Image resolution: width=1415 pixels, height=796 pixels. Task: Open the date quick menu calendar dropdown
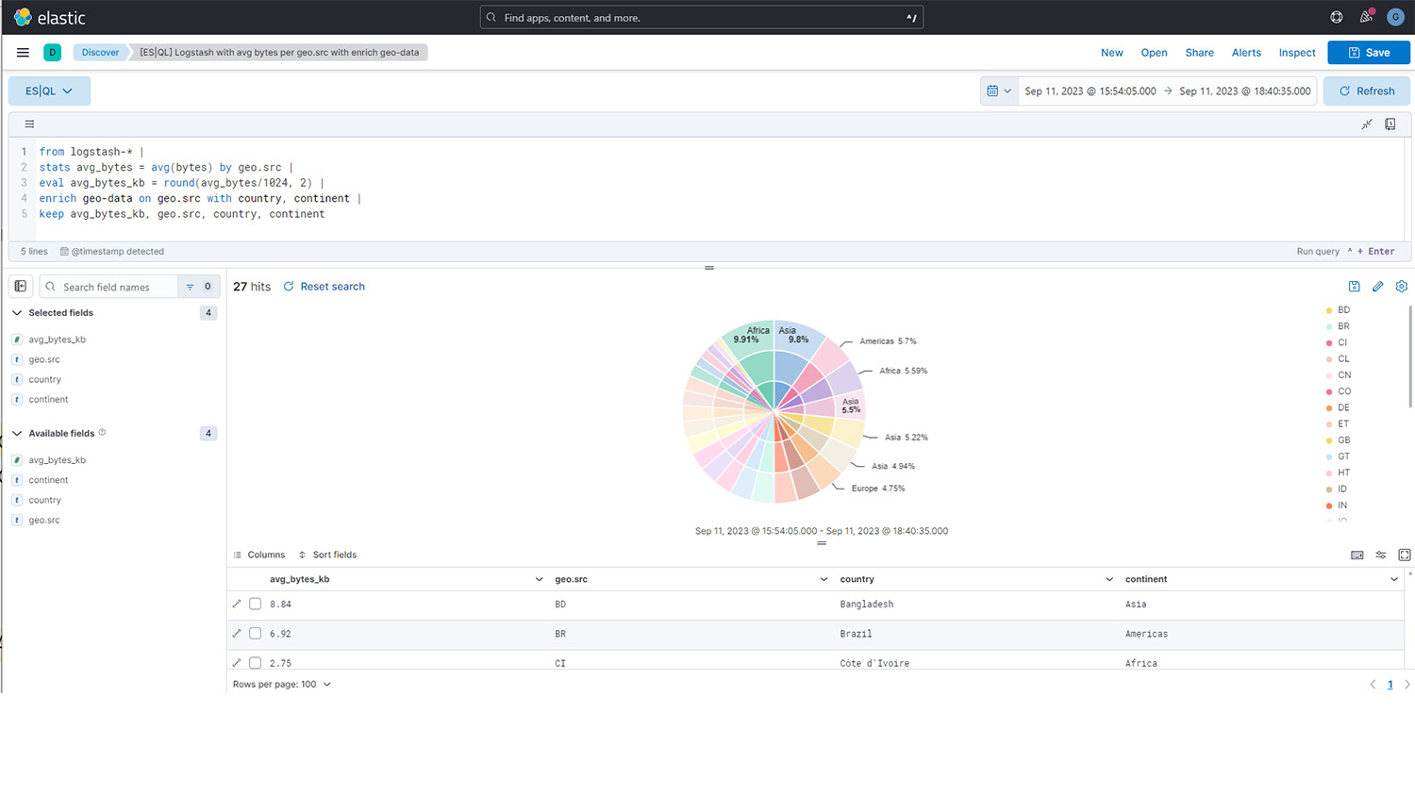click(999, 91)
